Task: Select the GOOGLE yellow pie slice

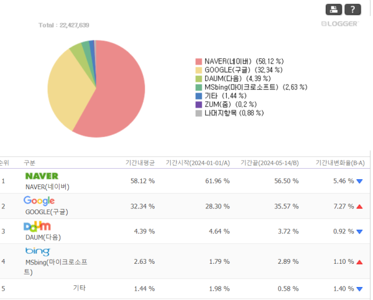Action: [69, 90]
